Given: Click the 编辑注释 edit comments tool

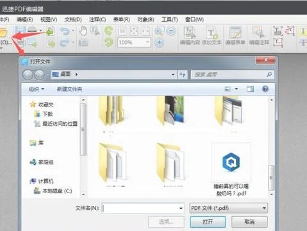Looking at the screenshot, I should tap(259, 36).
